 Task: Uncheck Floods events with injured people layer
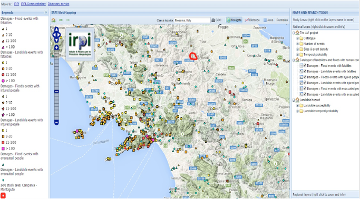[x=305, y=77]
